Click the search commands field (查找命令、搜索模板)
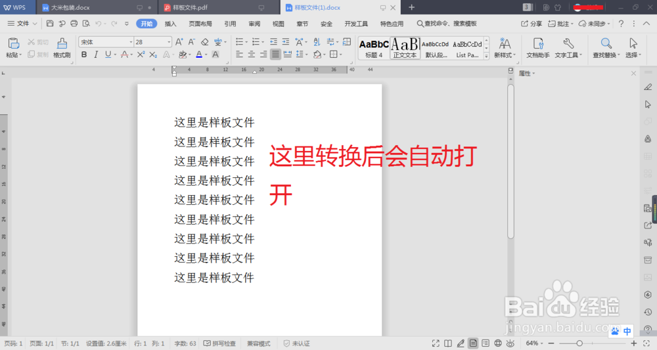Screen dimensions: 657x350 (447, 24)
